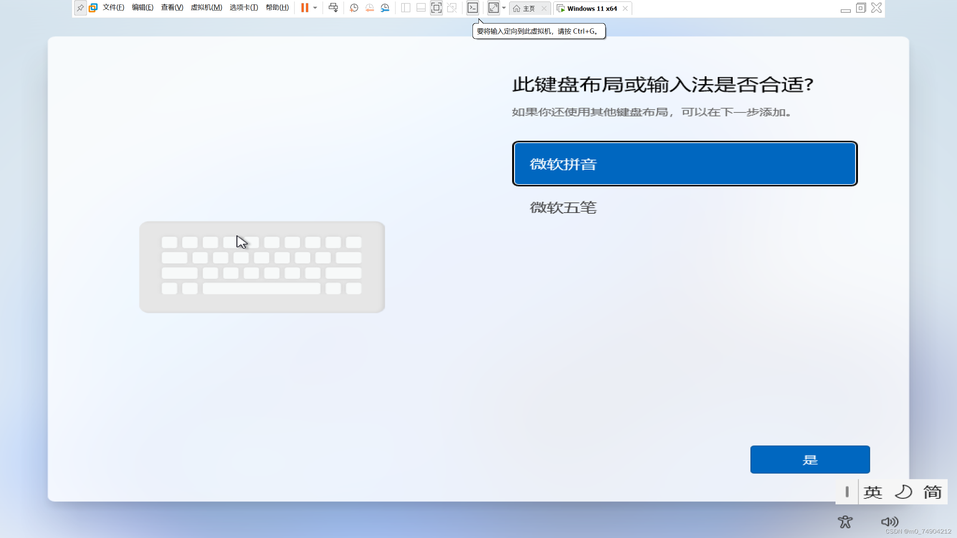957x538 pixels.
Task: Open the volume control icon
Action: 890,522
